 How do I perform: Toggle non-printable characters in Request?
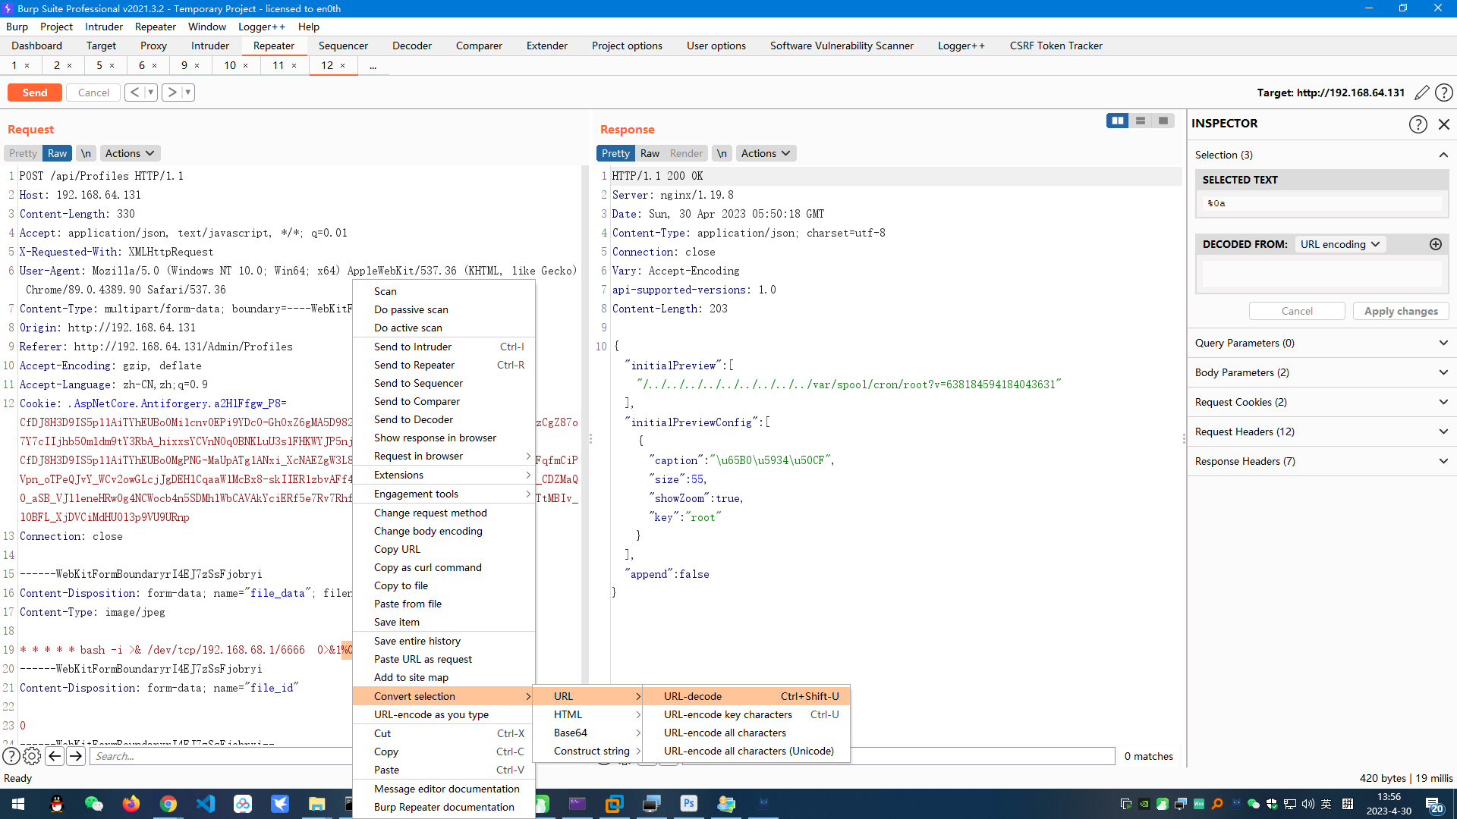(x=87, y=153)
